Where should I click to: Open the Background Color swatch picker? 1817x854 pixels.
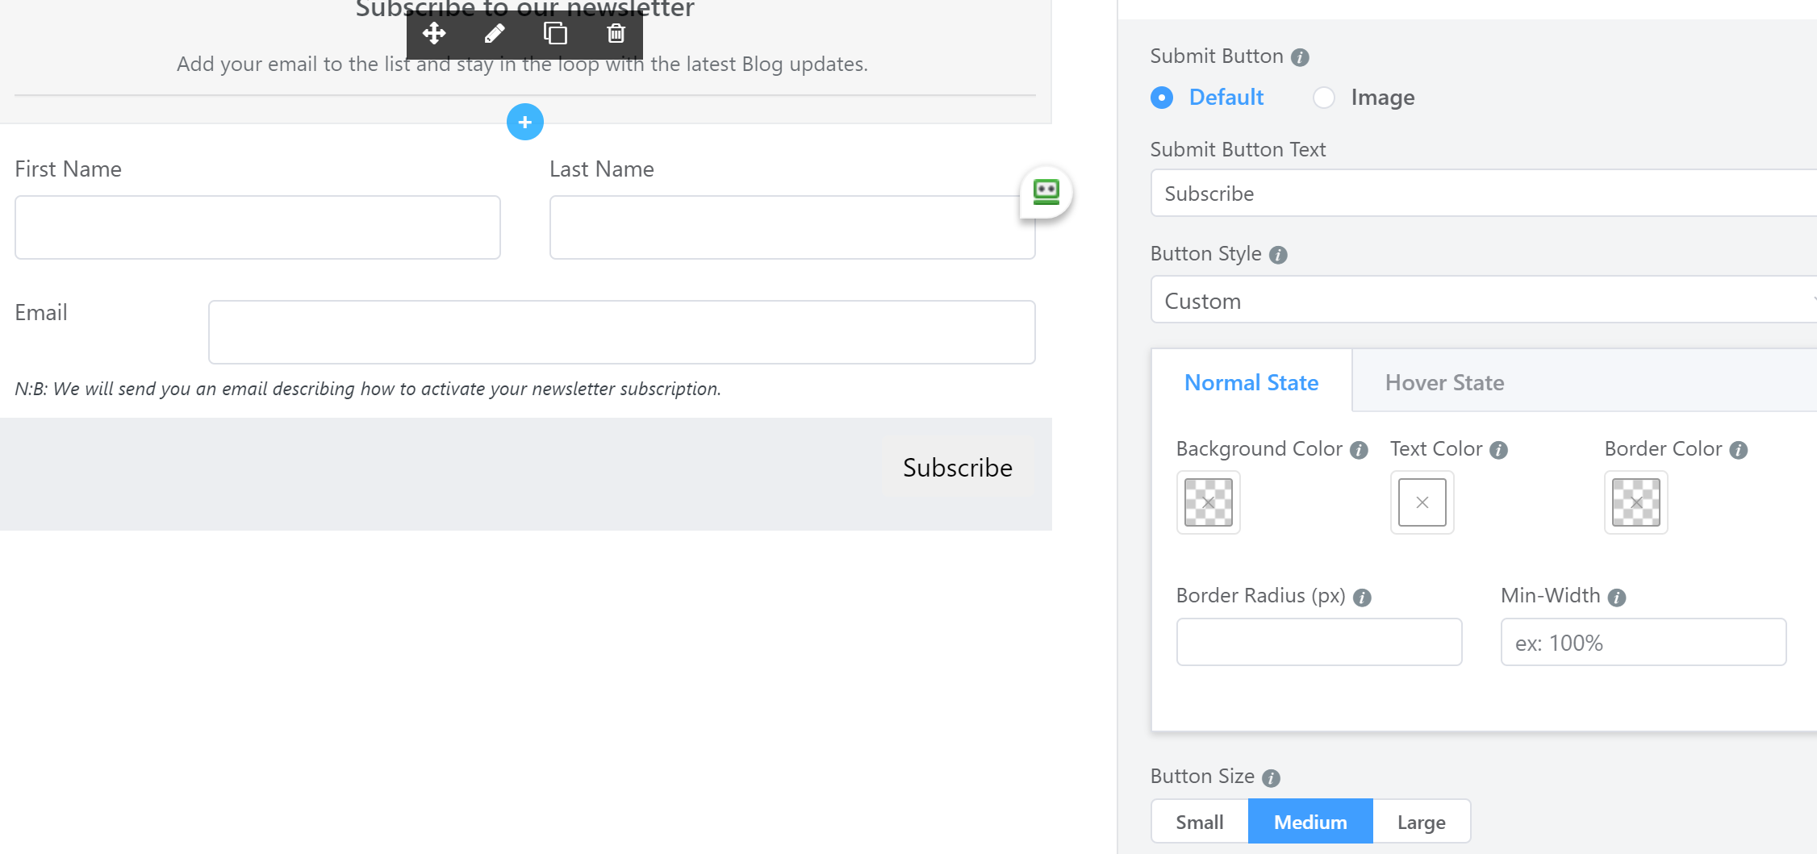click(x=1208, y=502)
